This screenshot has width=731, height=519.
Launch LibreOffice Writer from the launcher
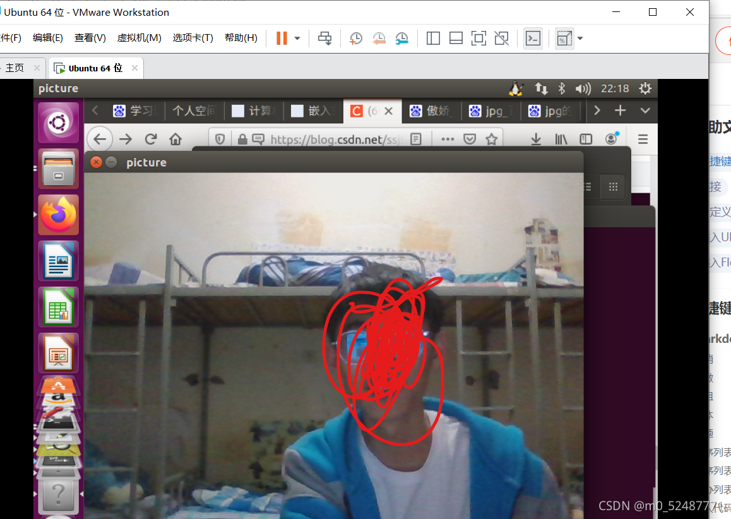pos(58,261)
